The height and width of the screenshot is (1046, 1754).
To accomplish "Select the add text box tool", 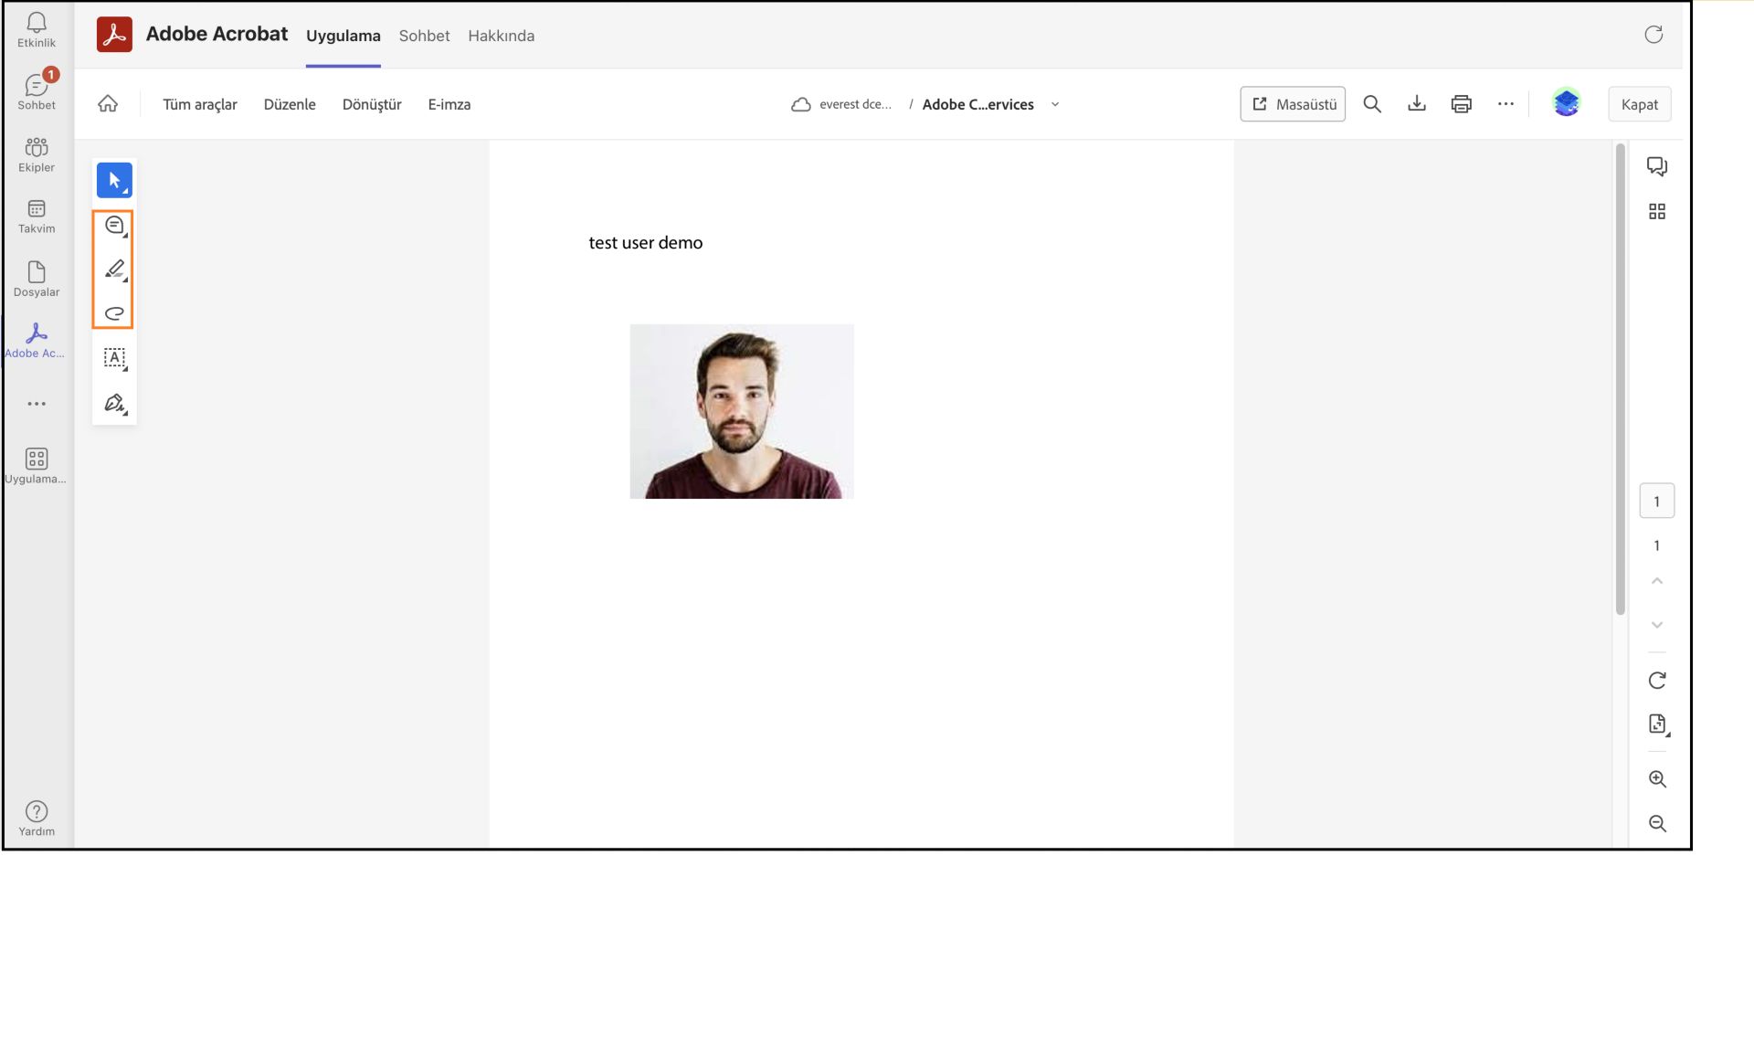I will coord(114,358).
